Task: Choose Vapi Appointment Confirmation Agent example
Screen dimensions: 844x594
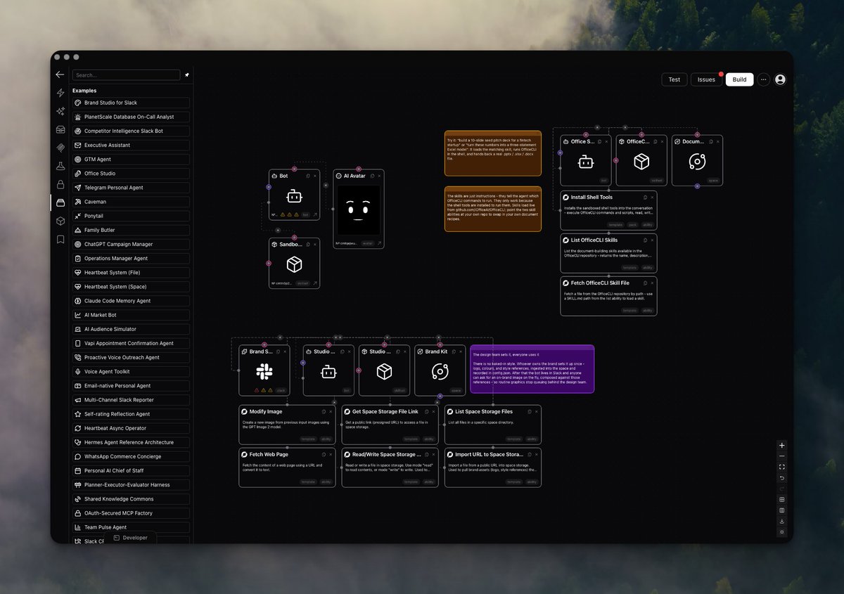Action: coord(131,343)
